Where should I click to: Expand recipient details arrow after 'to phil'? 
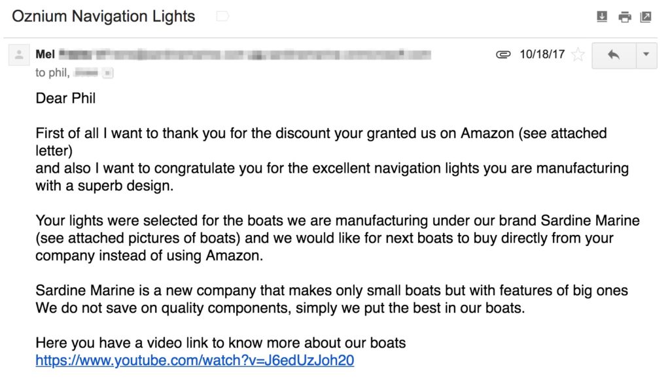[108, 73]
